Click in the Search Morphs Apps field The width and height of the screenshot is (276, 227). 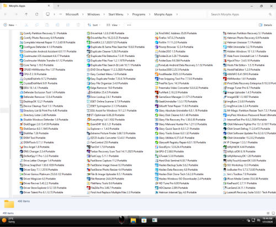click(241, 14)
